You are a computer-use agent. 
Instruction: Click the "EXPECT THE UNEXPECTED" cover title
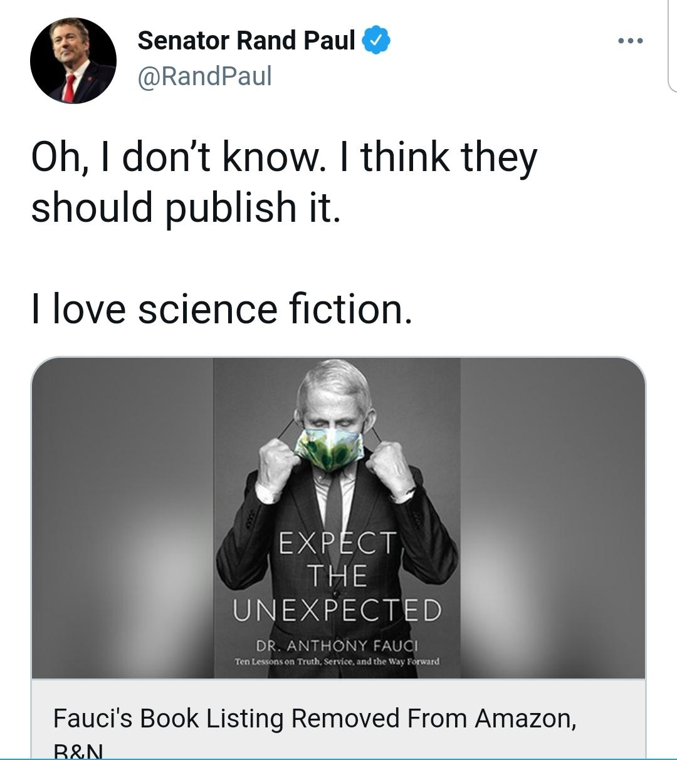337,576
